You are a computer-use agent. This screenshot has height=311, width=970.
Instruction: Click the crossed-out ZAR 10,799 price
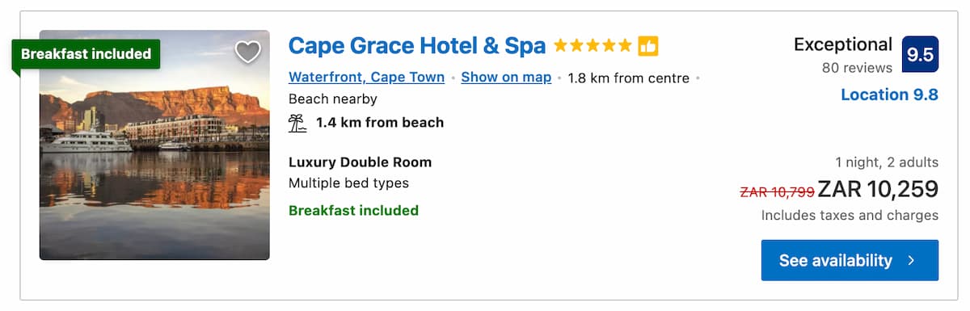pyautogui.click(x=777, y=191)
